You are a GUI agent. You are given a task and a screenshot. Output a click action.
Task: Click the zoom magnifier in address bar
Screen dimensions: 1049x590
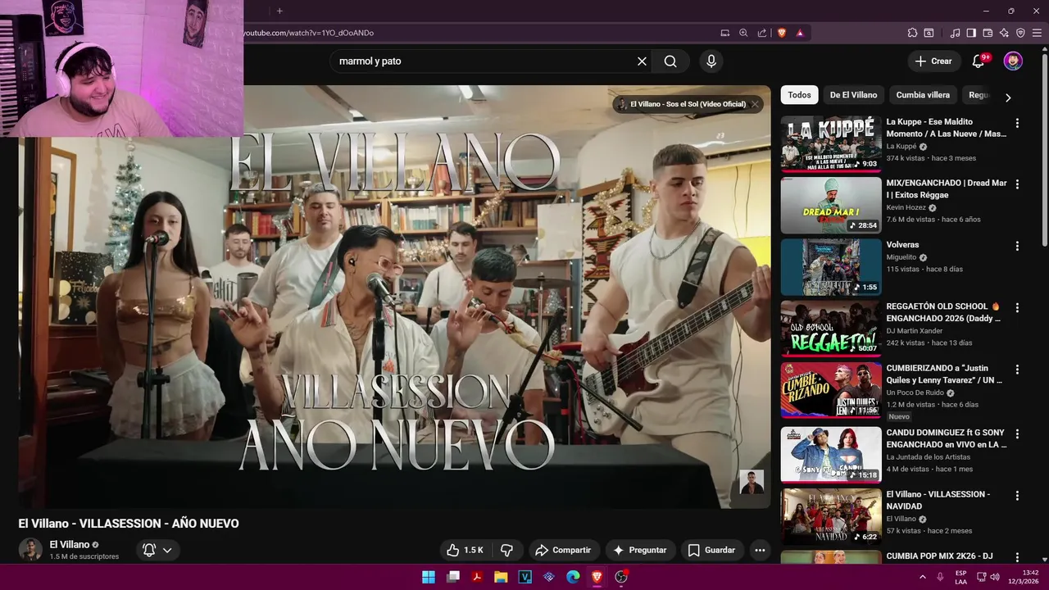[743, 33]
